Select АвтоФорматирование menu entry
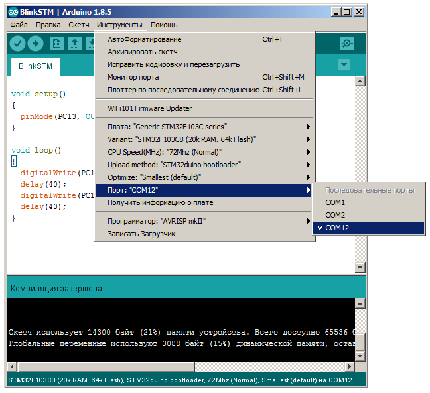The height and width of the screenshot is (393, 430). point(204,39)
